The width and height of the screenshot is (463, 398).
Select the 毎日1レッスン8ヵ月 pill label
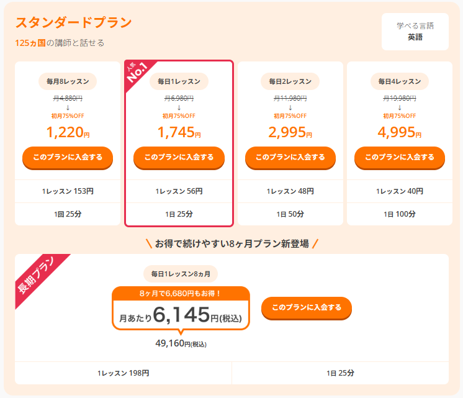point(181,273)
